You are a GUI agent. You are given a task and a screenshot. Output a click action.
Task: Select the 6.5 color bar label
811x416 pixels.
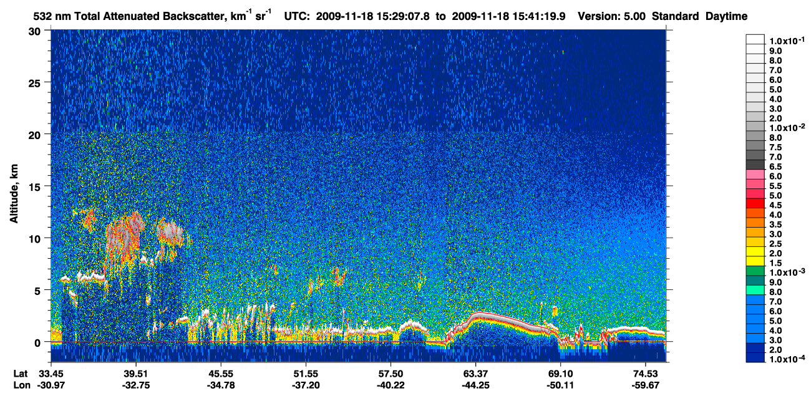[776, 167]
